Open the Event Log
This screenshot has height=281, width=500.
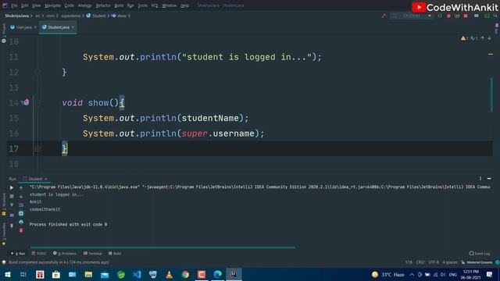tap(480, 254)
